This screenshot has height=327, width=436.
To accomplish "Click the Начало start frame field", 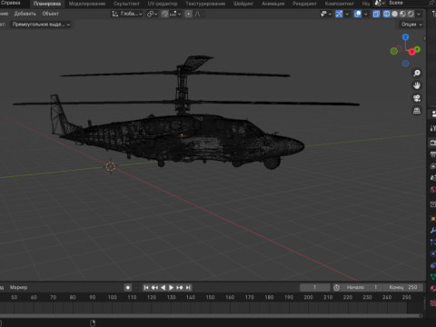I will point(362,287).
